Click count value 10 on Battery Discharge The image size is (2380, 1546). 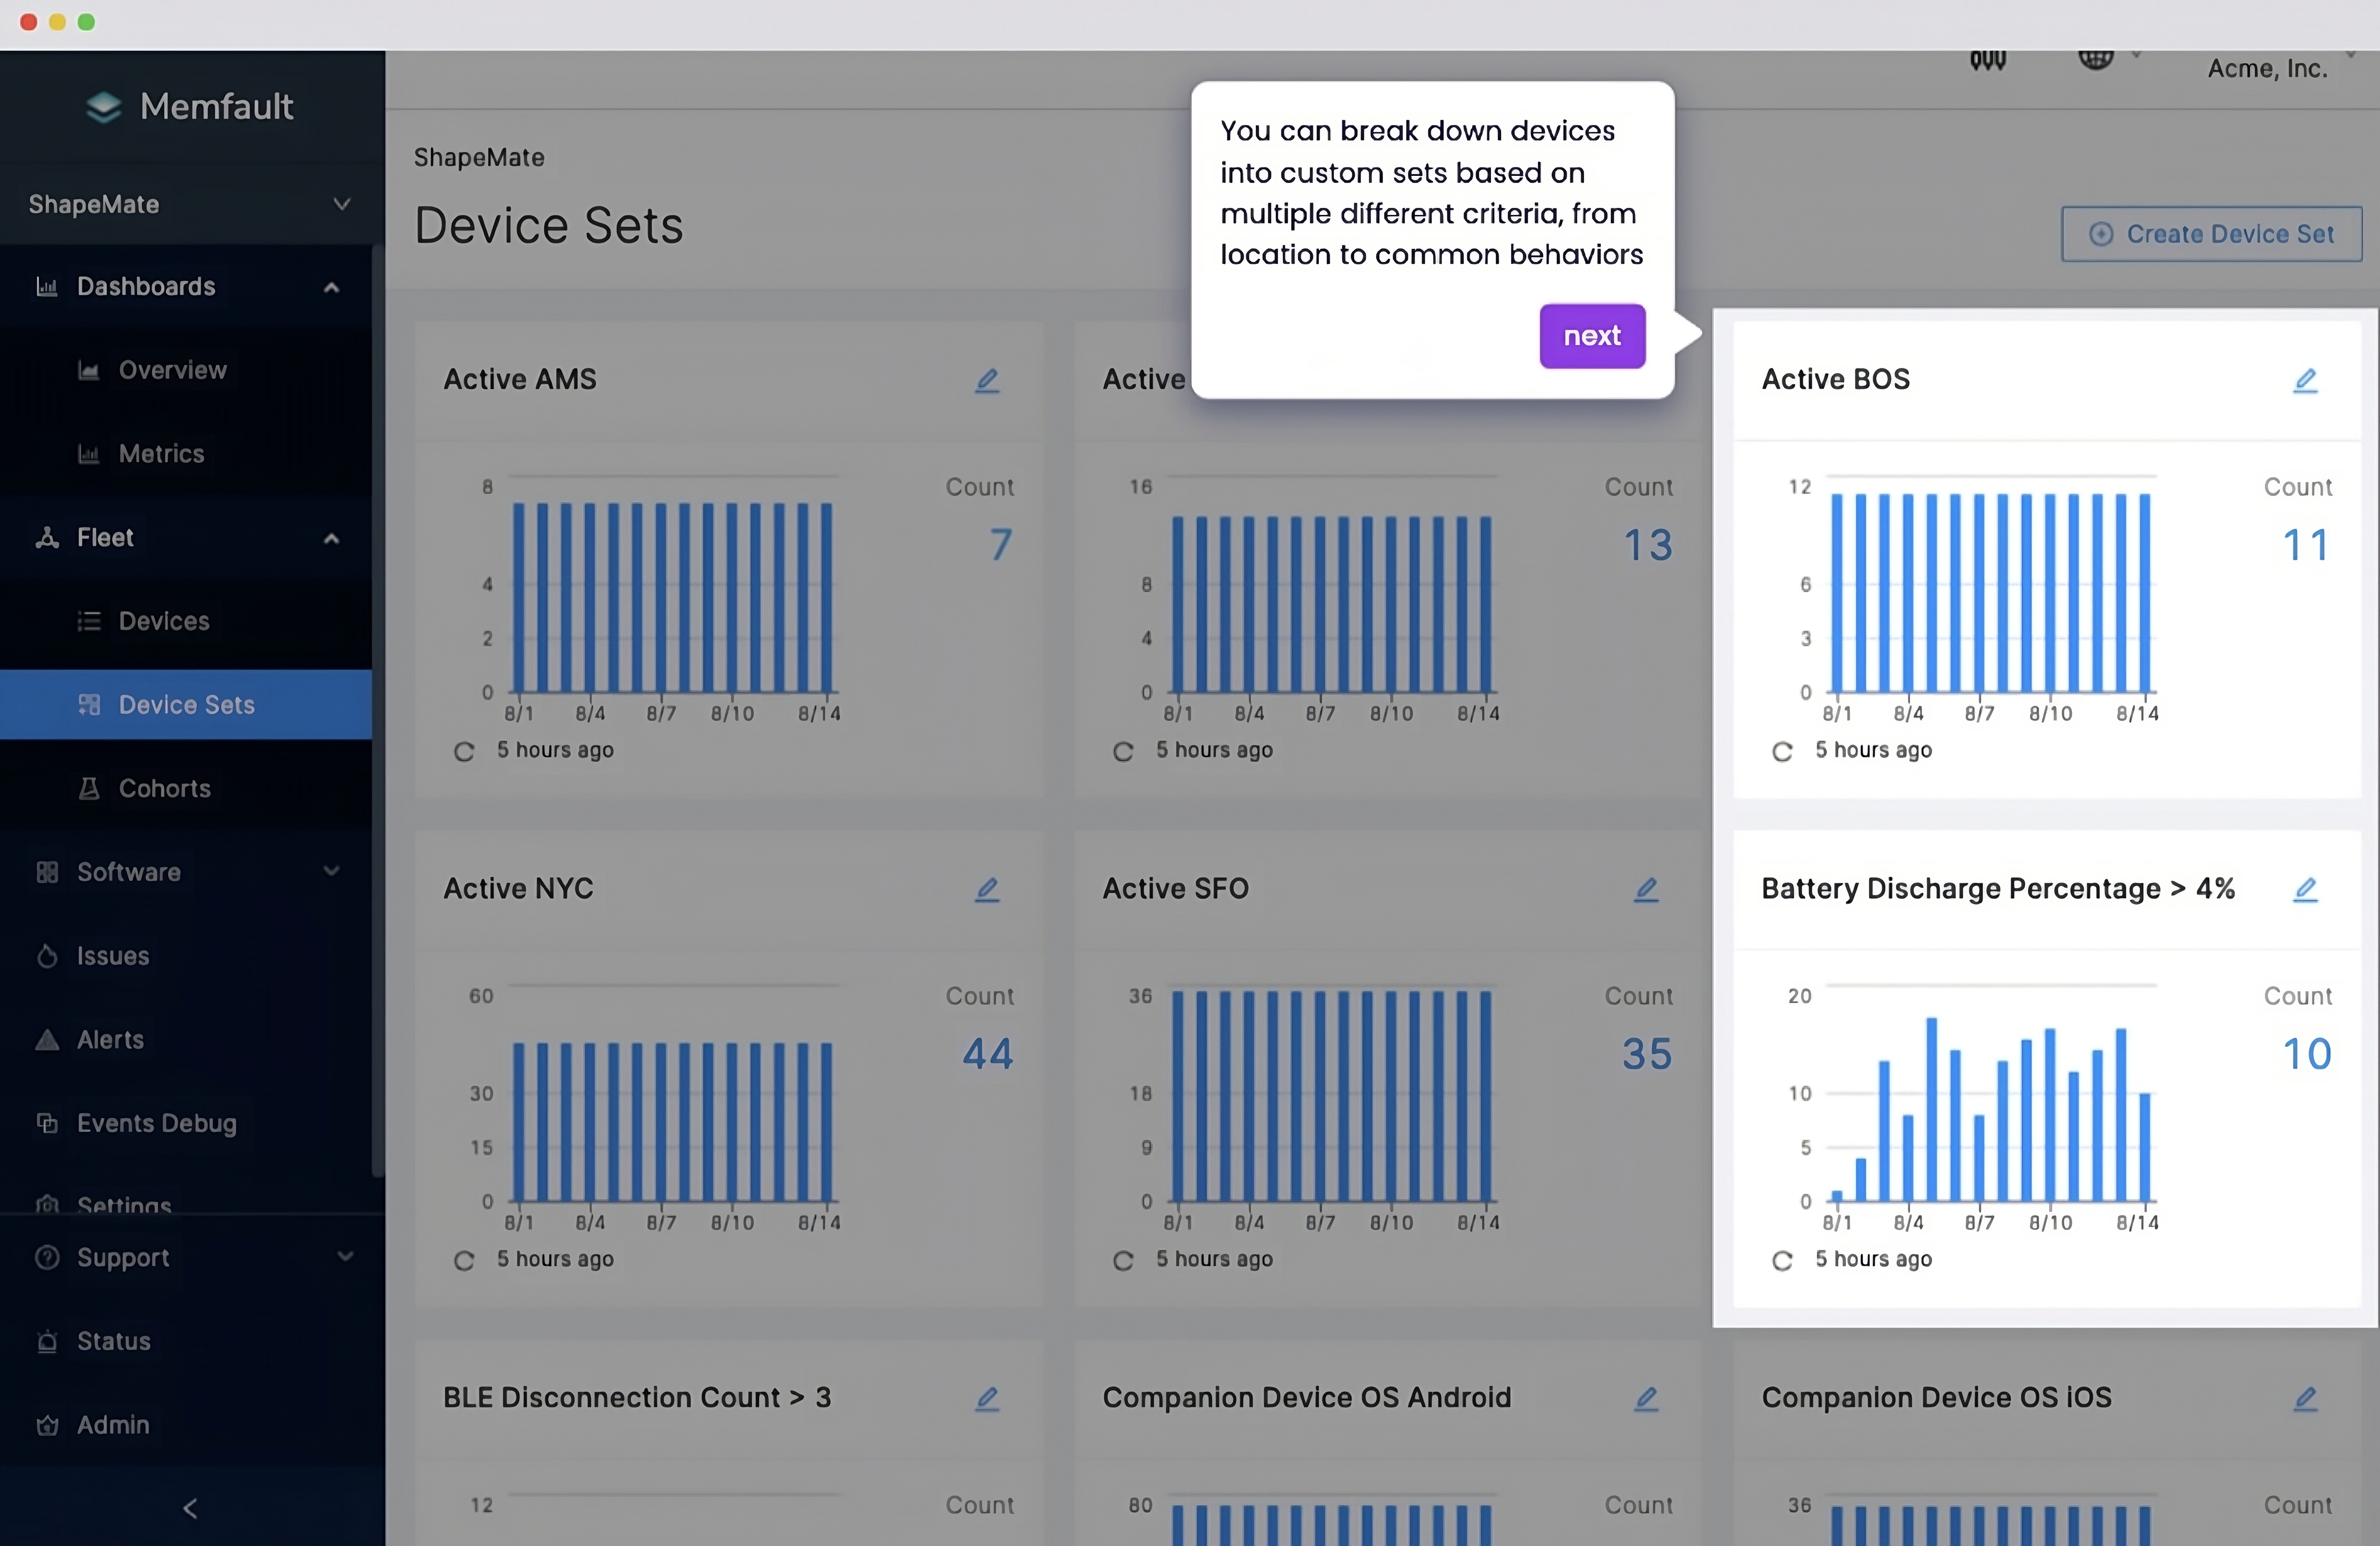coord(2306,1054)
